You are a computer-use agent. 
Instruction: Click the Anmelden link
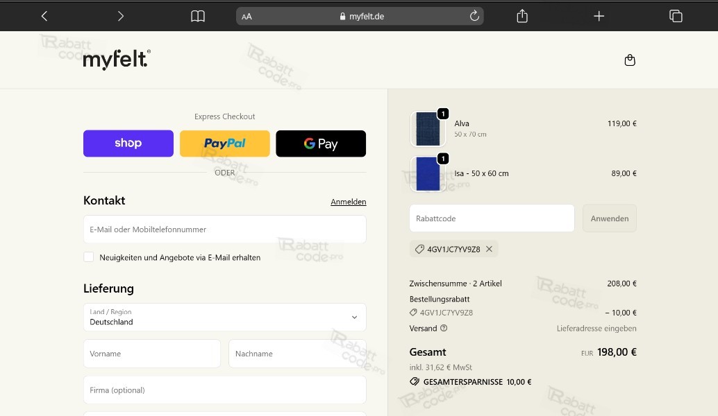click(x=349, y=202)
